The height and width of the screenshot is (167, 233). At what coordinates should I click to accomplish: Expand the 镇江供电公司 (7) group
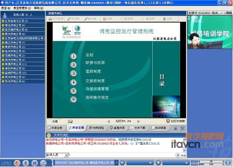pos(3,42)
